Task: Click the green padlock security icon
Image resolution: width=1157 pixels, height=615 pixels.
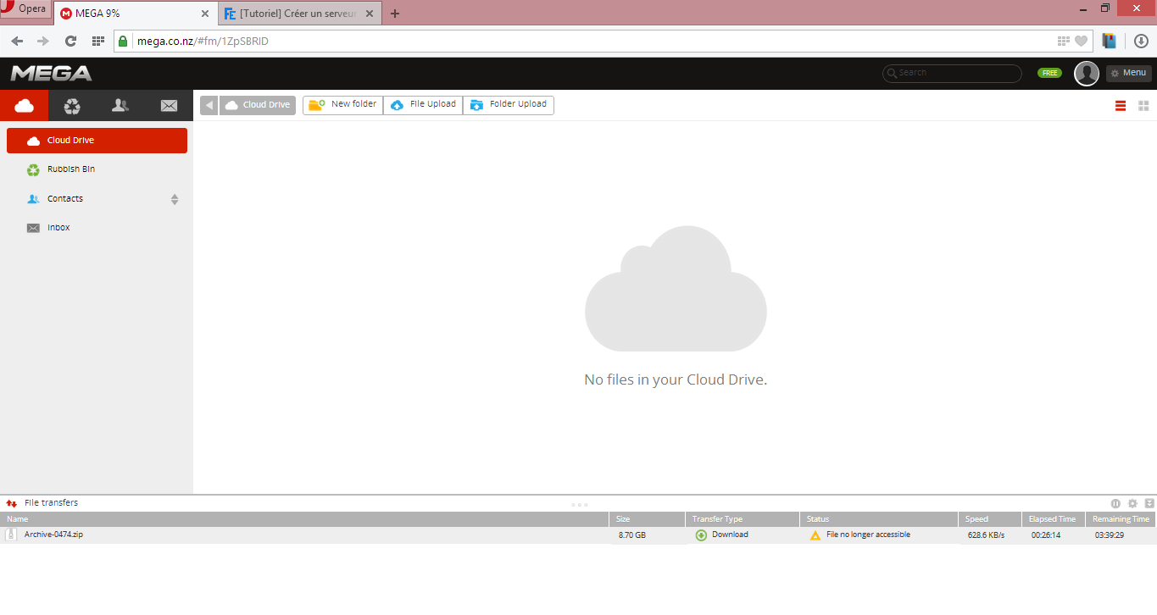Action: pos(123,41)
